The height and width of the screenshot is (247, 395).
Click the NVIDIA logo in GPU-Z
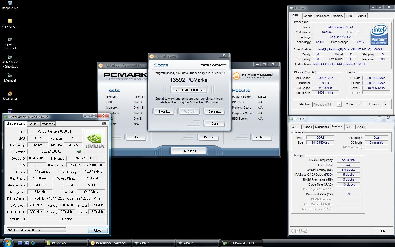(x=95, y=141)
